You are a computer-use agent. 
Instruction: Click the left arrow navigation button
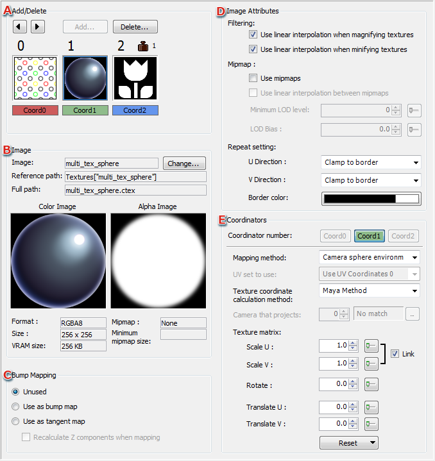[20, 27]
